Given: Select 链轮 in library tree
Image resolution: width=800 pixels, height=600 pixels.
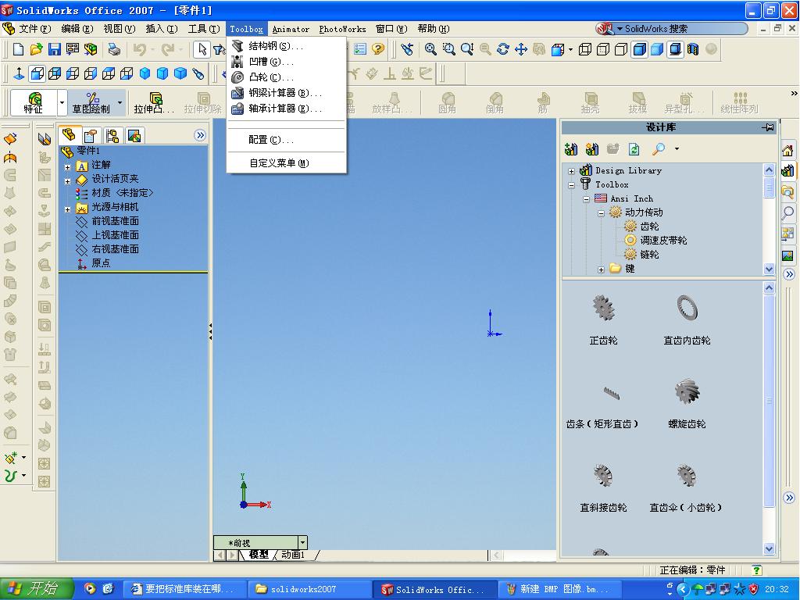Looking at the screenshot, I should pos(649,254).
